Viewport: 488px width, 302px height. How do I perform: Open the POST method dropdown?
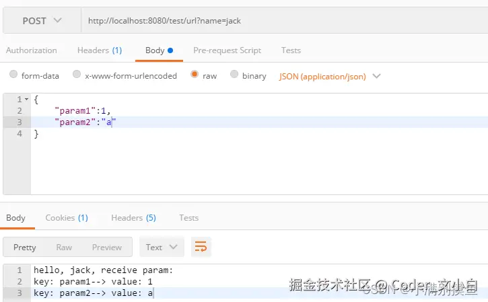pyautogui.click(x=42, y=21)
